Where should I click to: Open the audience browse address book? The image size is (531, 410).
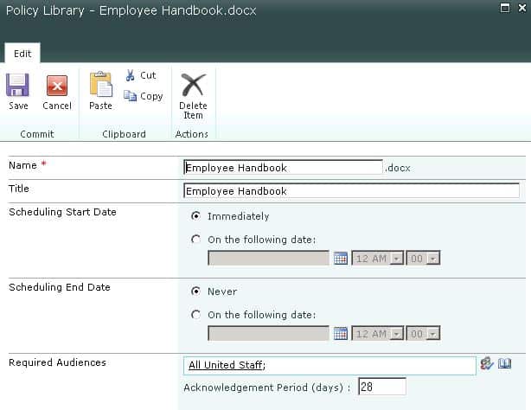coord(507,364)
